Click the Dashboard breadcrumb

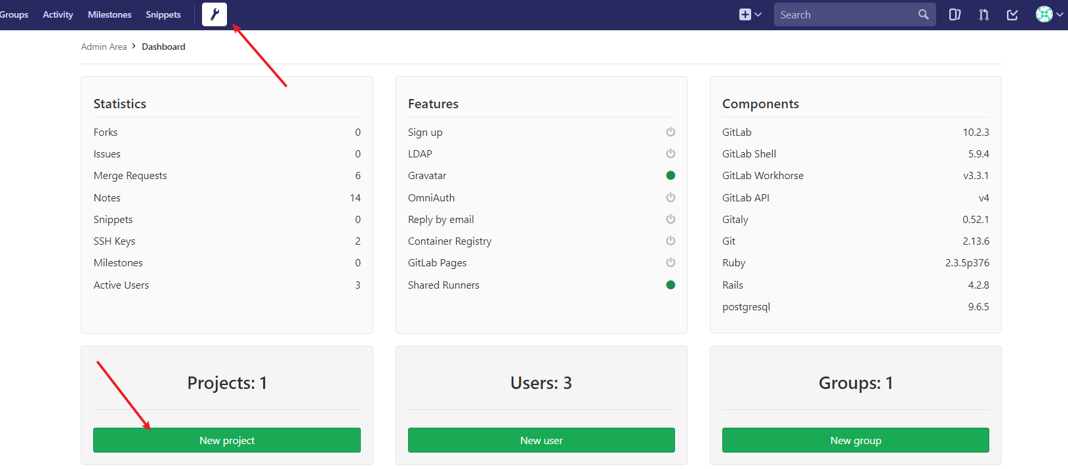click(x=163, y=47)
